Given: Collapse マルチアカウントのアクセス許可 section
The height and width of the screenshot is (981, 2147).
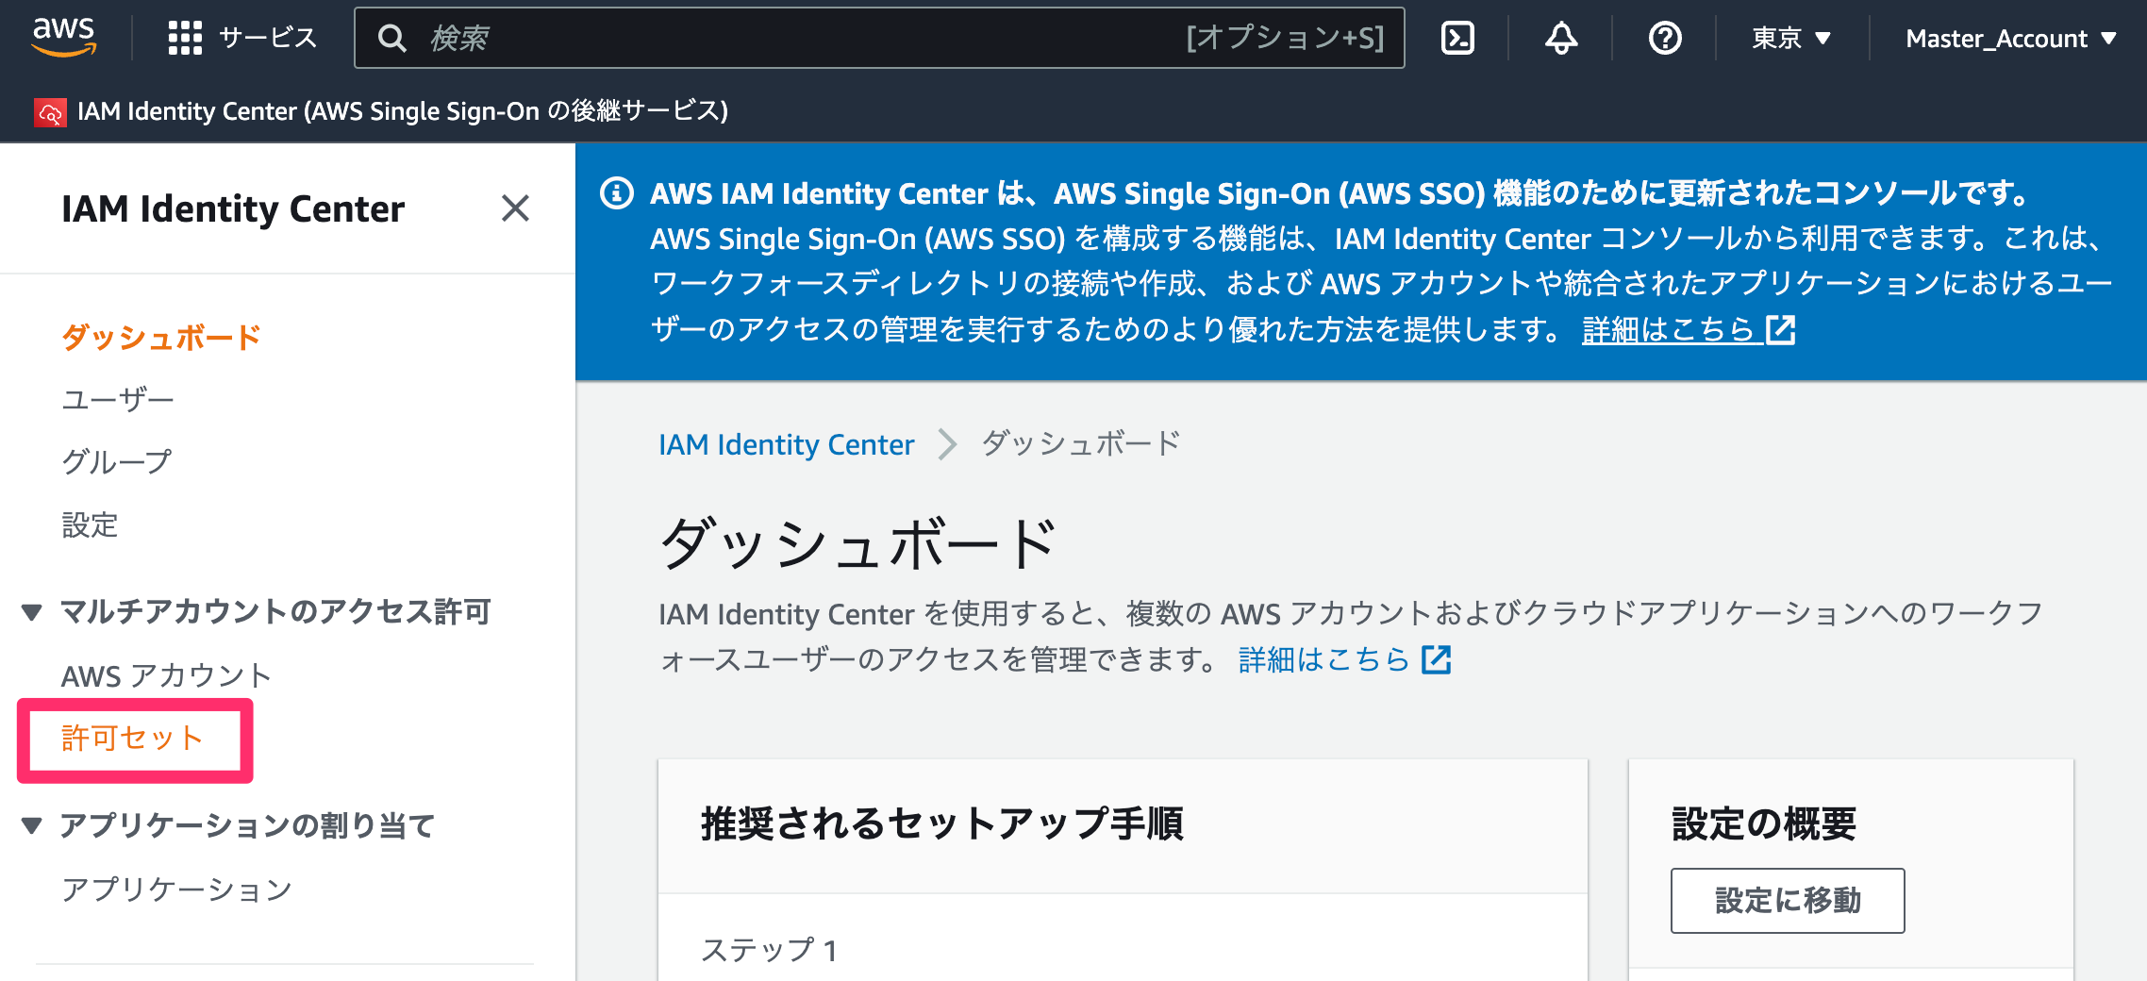Looking at the screenshot, I should [32, 612].
